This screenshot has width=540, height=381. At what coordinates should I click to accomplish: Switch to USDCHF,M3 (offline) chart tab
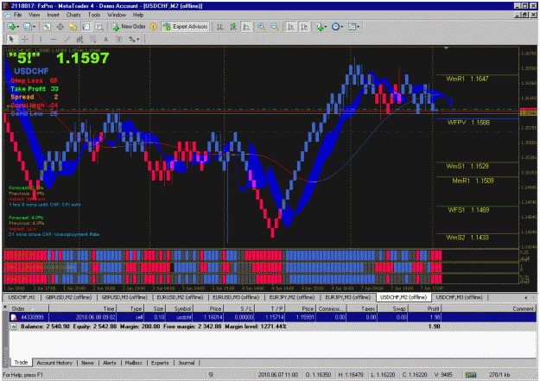pos(460,297)
